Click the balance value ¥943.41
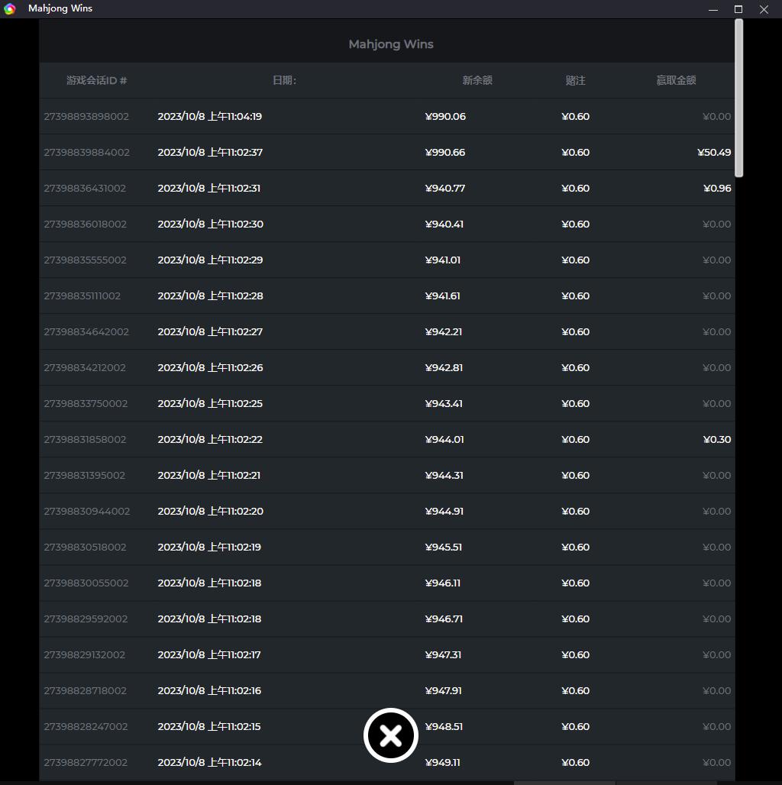The image size is (782, 785). pos(444,403)
